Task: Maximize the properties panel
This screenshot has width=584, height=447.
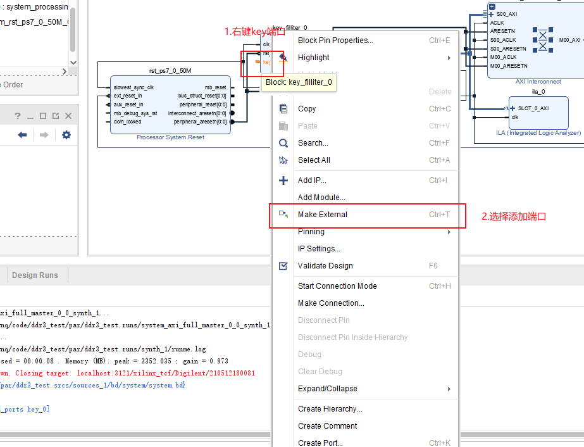Action: pos(43,116)
